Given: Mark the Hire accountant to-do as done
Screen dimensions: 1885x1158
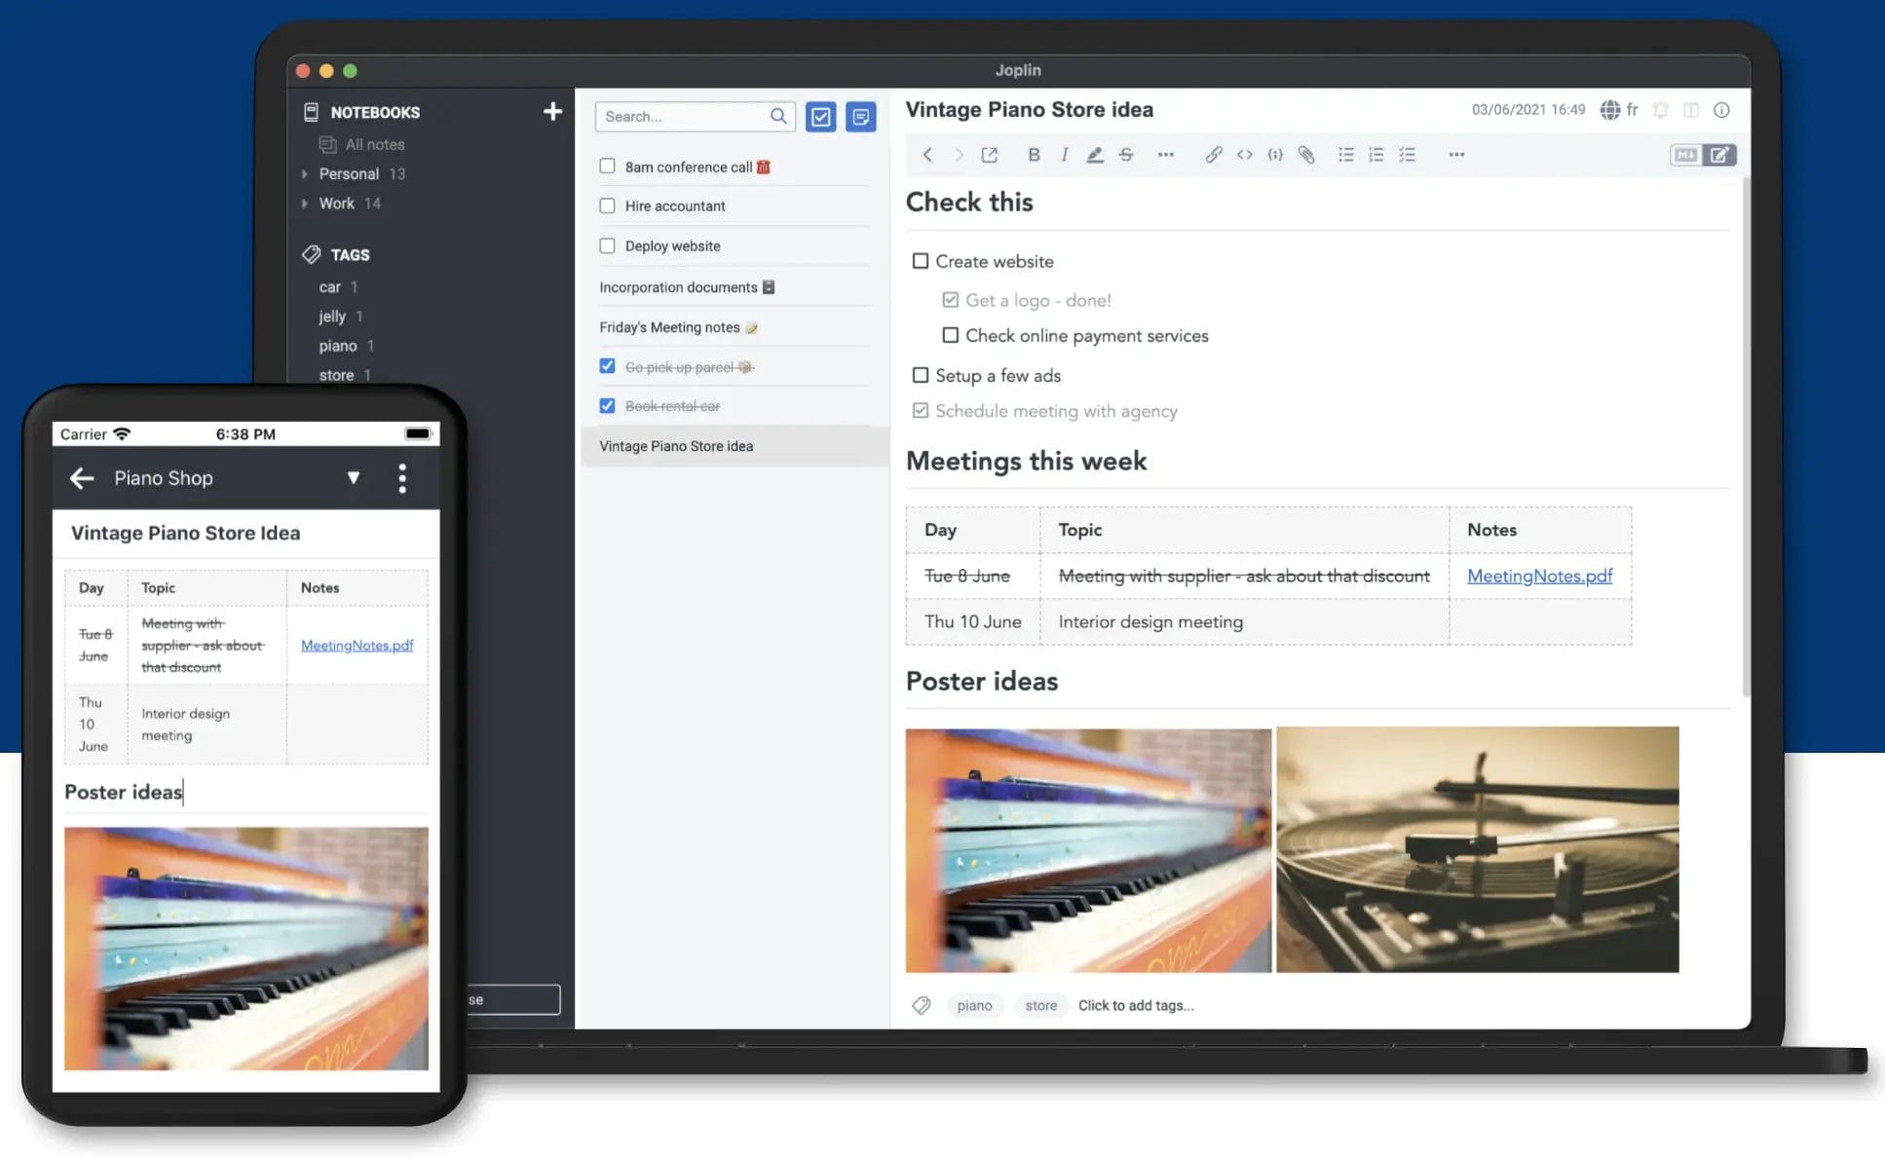Looking at the screenshot, I should [607, 205].
